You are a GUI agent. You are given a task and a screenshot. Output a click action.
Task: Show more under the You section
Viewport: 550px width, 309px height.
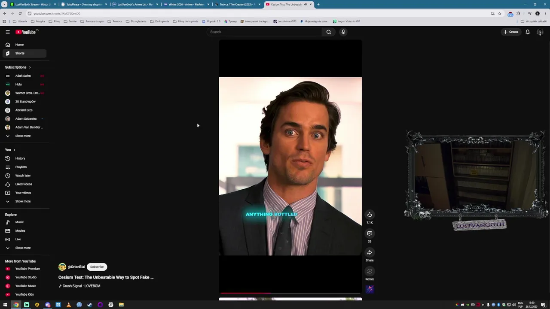(25, 201)
